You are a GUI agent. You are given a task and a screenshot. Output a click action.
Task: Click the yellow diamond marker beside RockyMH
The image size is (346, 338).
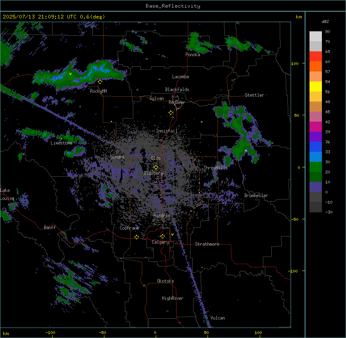[x=100, y=82]
